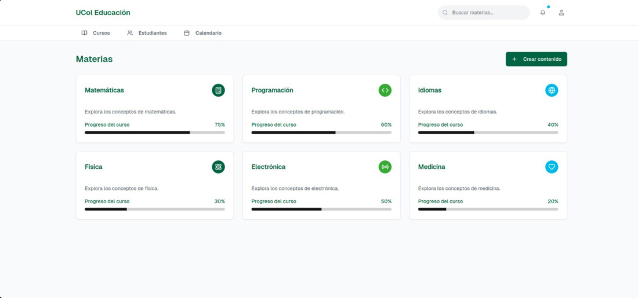Go to the Calendario tab
The width and height of the screenshot is (638, 298).
202,33
